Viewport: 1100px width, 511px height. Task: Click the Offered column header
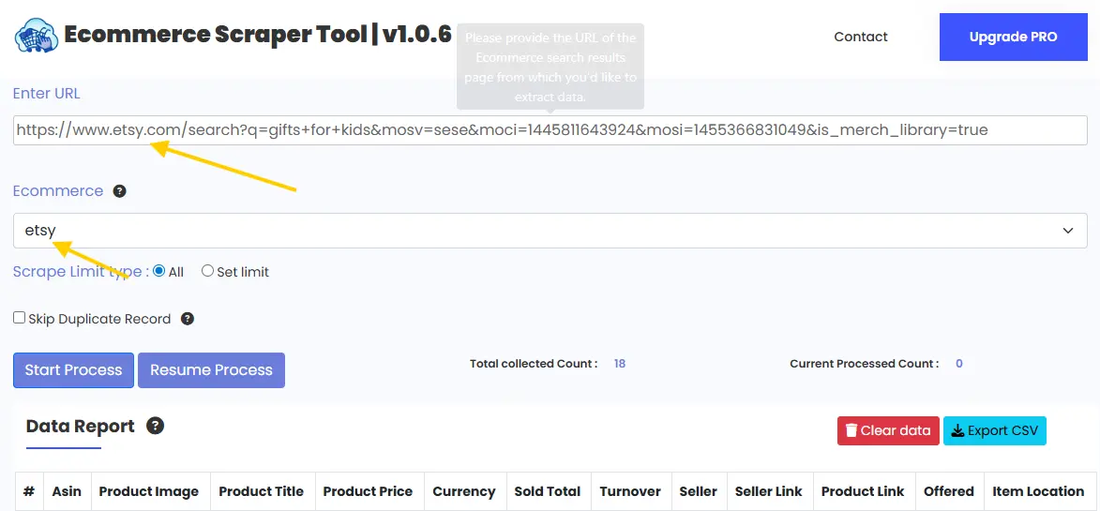[x=948, y=491]
